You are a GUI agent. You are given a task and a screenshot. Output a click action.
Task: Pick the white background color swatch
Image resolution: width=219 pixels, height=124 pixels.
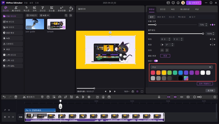[x=203, y=73]
